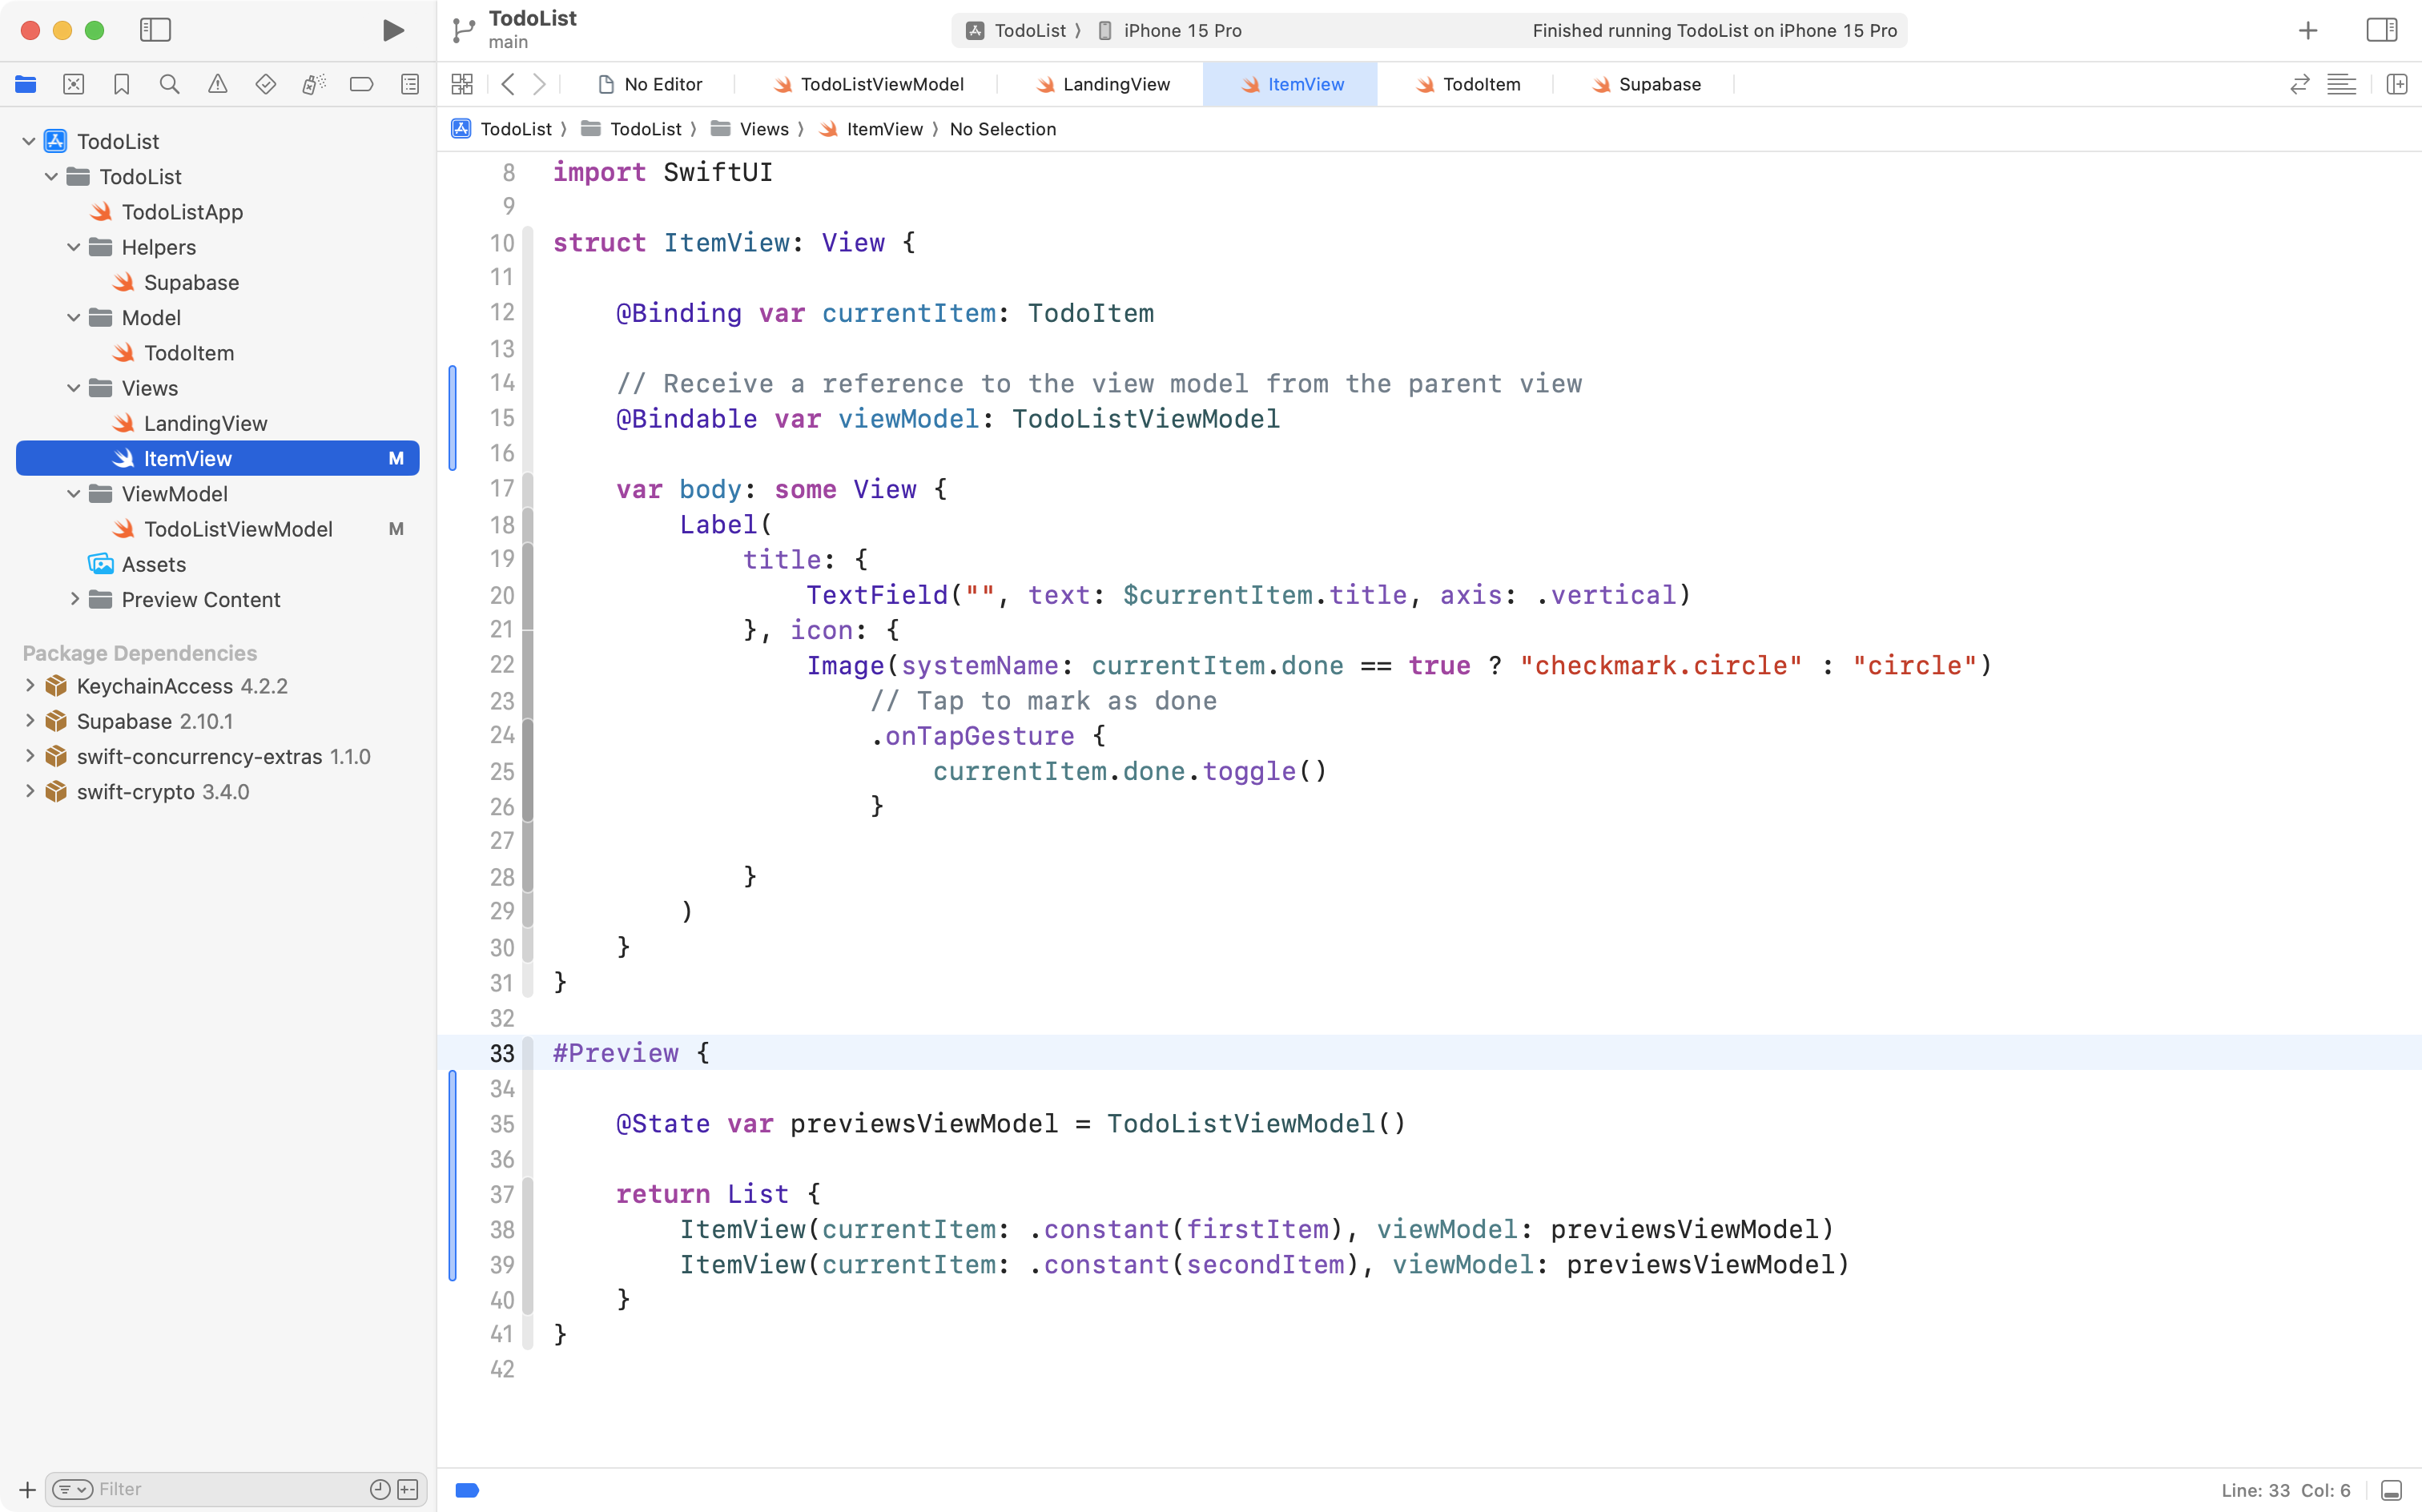Expand the Preview Content group
The image size is (2422, 1512).
pos(74,599)
